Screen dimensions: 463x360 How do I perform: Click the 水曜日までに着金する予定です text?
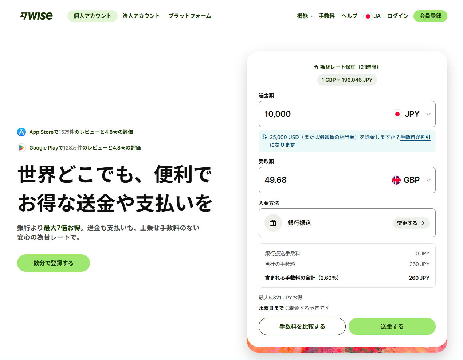tap(294, 308)
